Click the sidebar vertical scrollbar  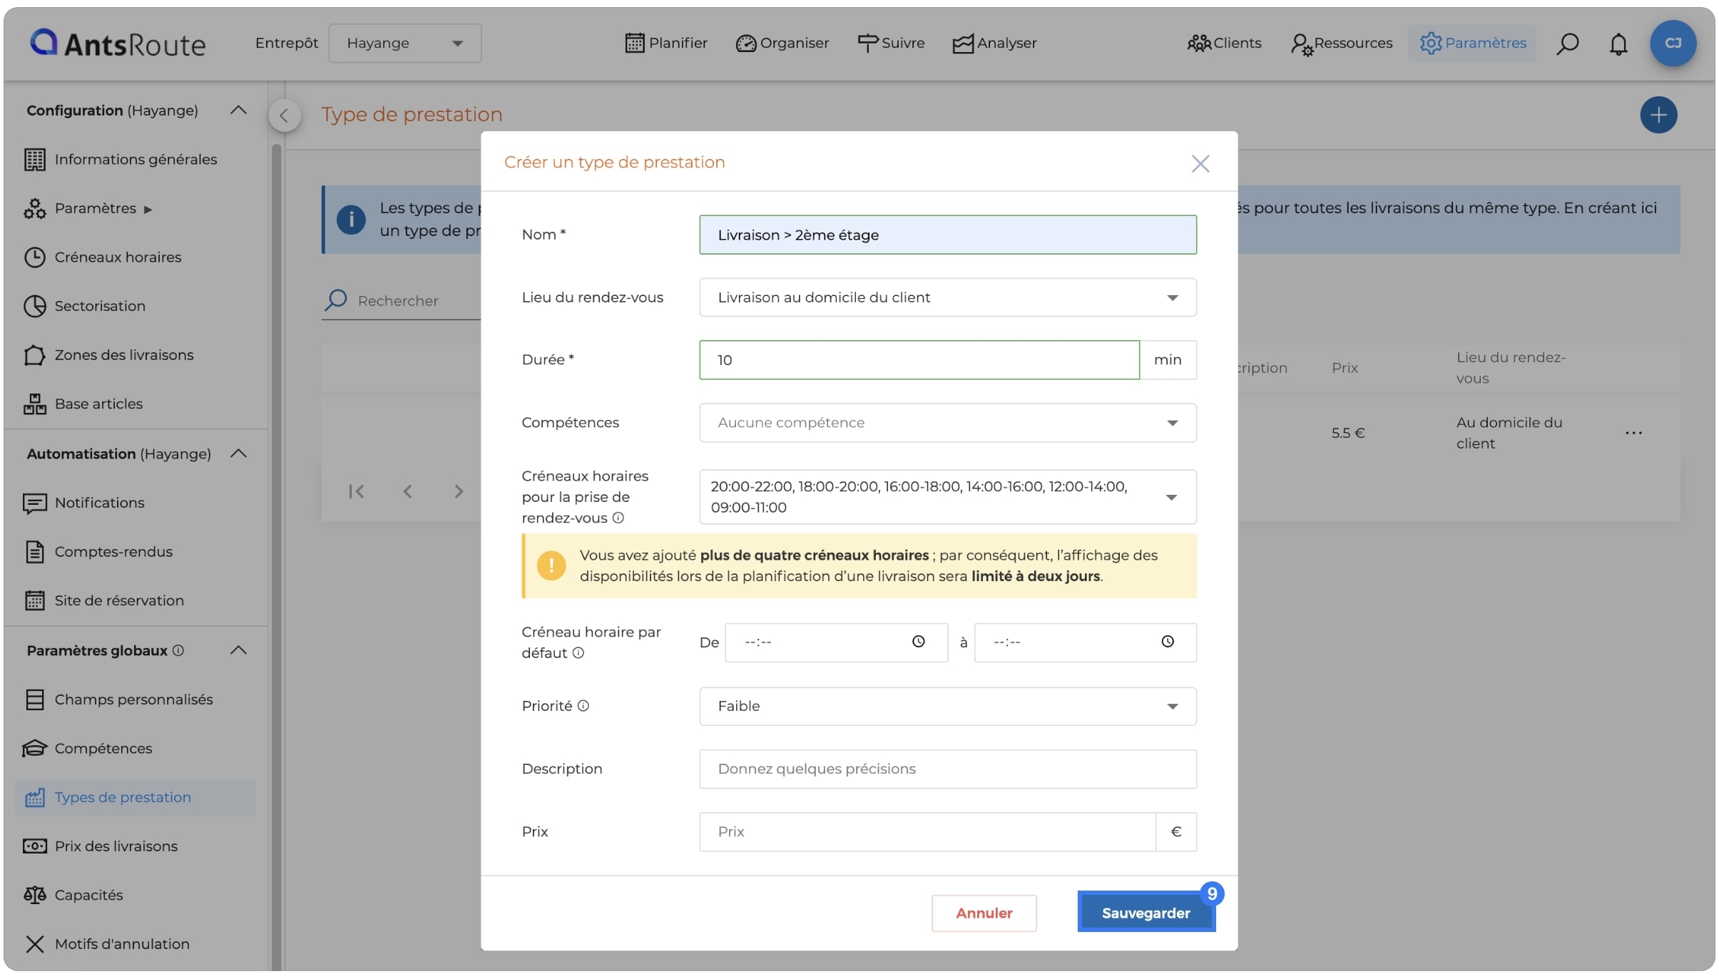tap(277, 556)
